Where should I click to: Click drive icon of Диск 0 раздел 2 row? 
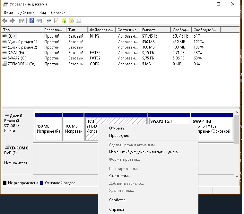[4, 47]
